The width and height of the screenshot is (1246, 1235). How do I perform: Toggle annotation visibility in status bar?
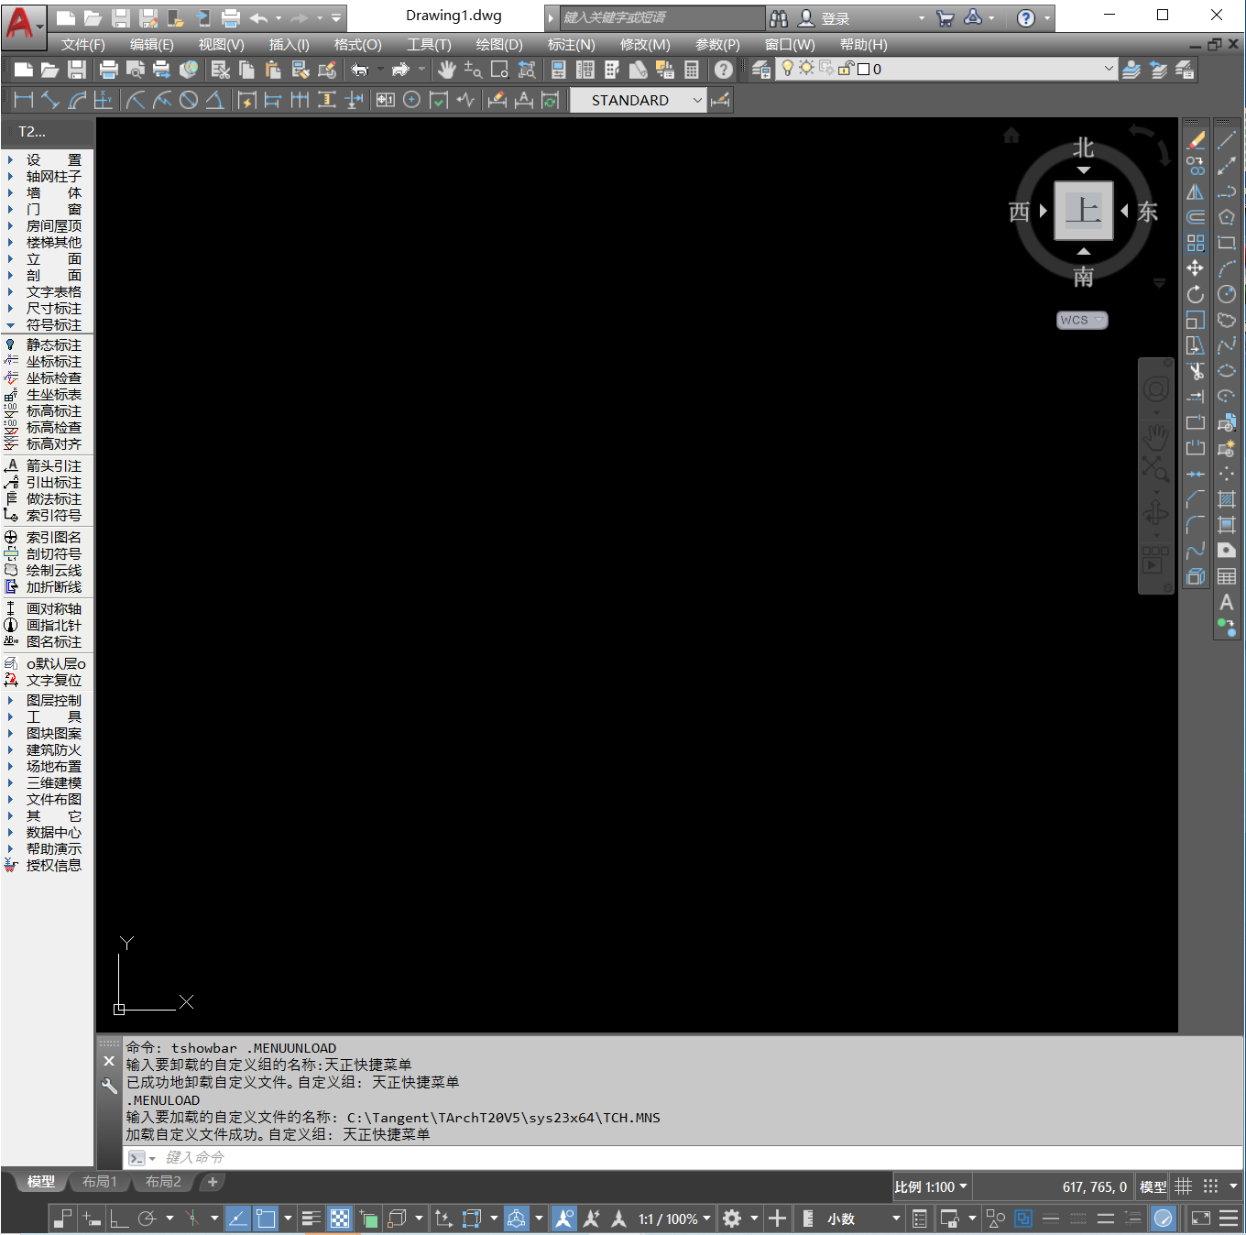click(x=564, y=1219)
